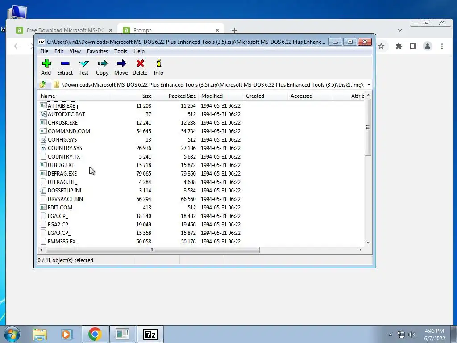Select the DOSSETUP.INI file icon
Screen dimensions: 457x343
pos(43,190)
